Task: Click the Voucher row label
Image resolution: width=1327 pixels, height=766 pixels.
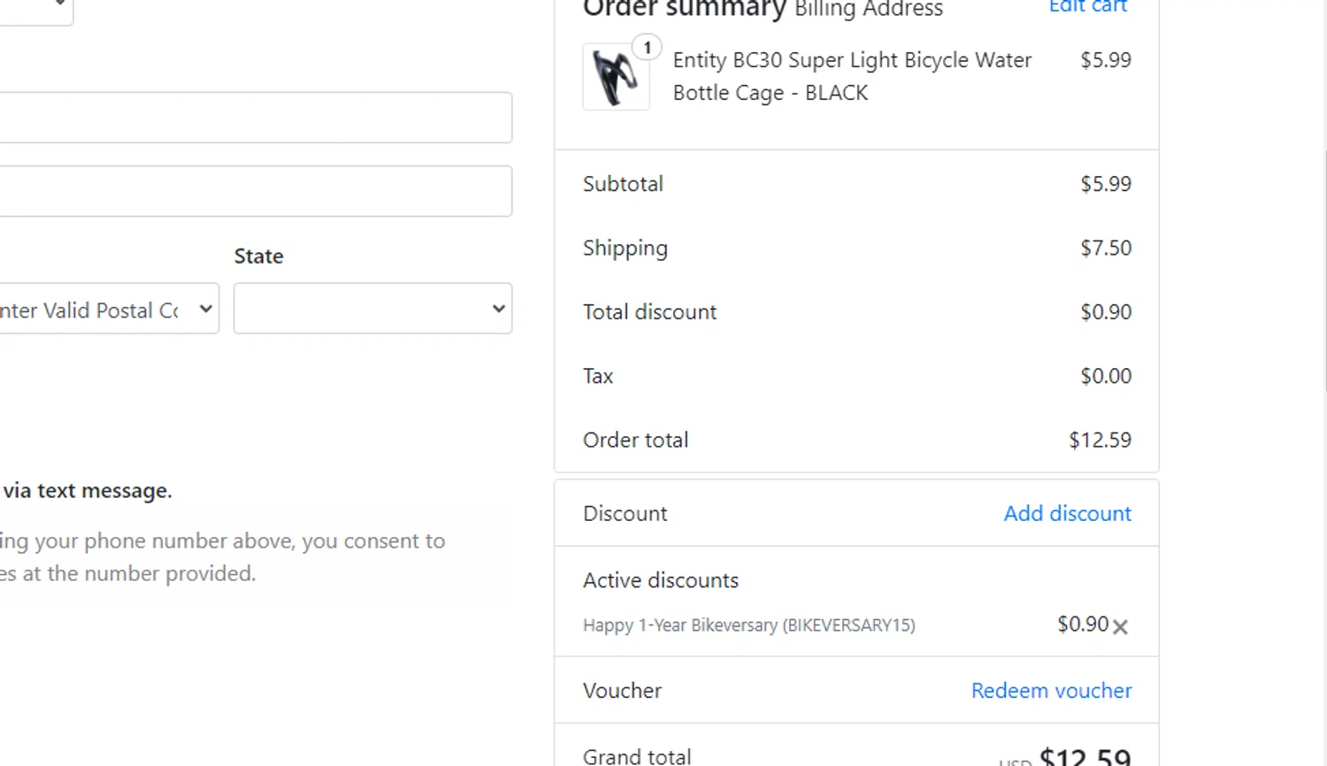Action: pos(622,691)
